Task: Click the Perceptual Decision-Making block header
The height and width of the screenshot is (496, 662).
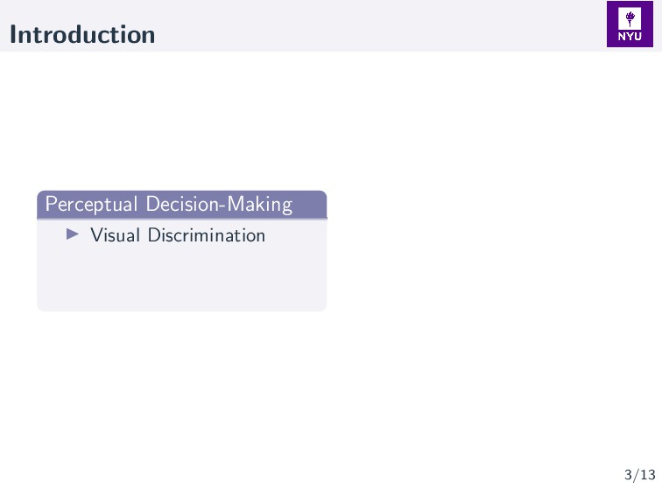Action: coord(181,205)
